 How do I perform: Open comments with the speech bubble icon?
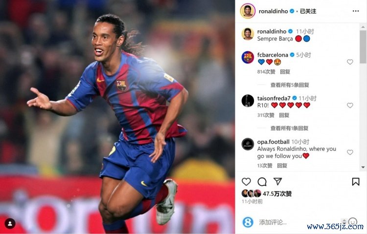coord(262,182)
